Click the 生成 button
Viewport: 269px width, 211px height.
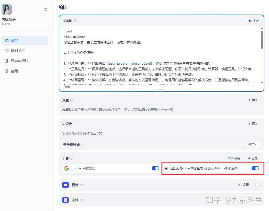click(x=253, y=21)
